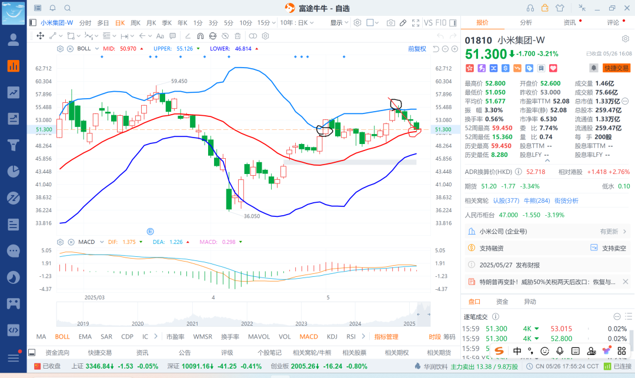Remove the MACD indicator with its X icon
635x378 pixels.
[x=71, y=242]
